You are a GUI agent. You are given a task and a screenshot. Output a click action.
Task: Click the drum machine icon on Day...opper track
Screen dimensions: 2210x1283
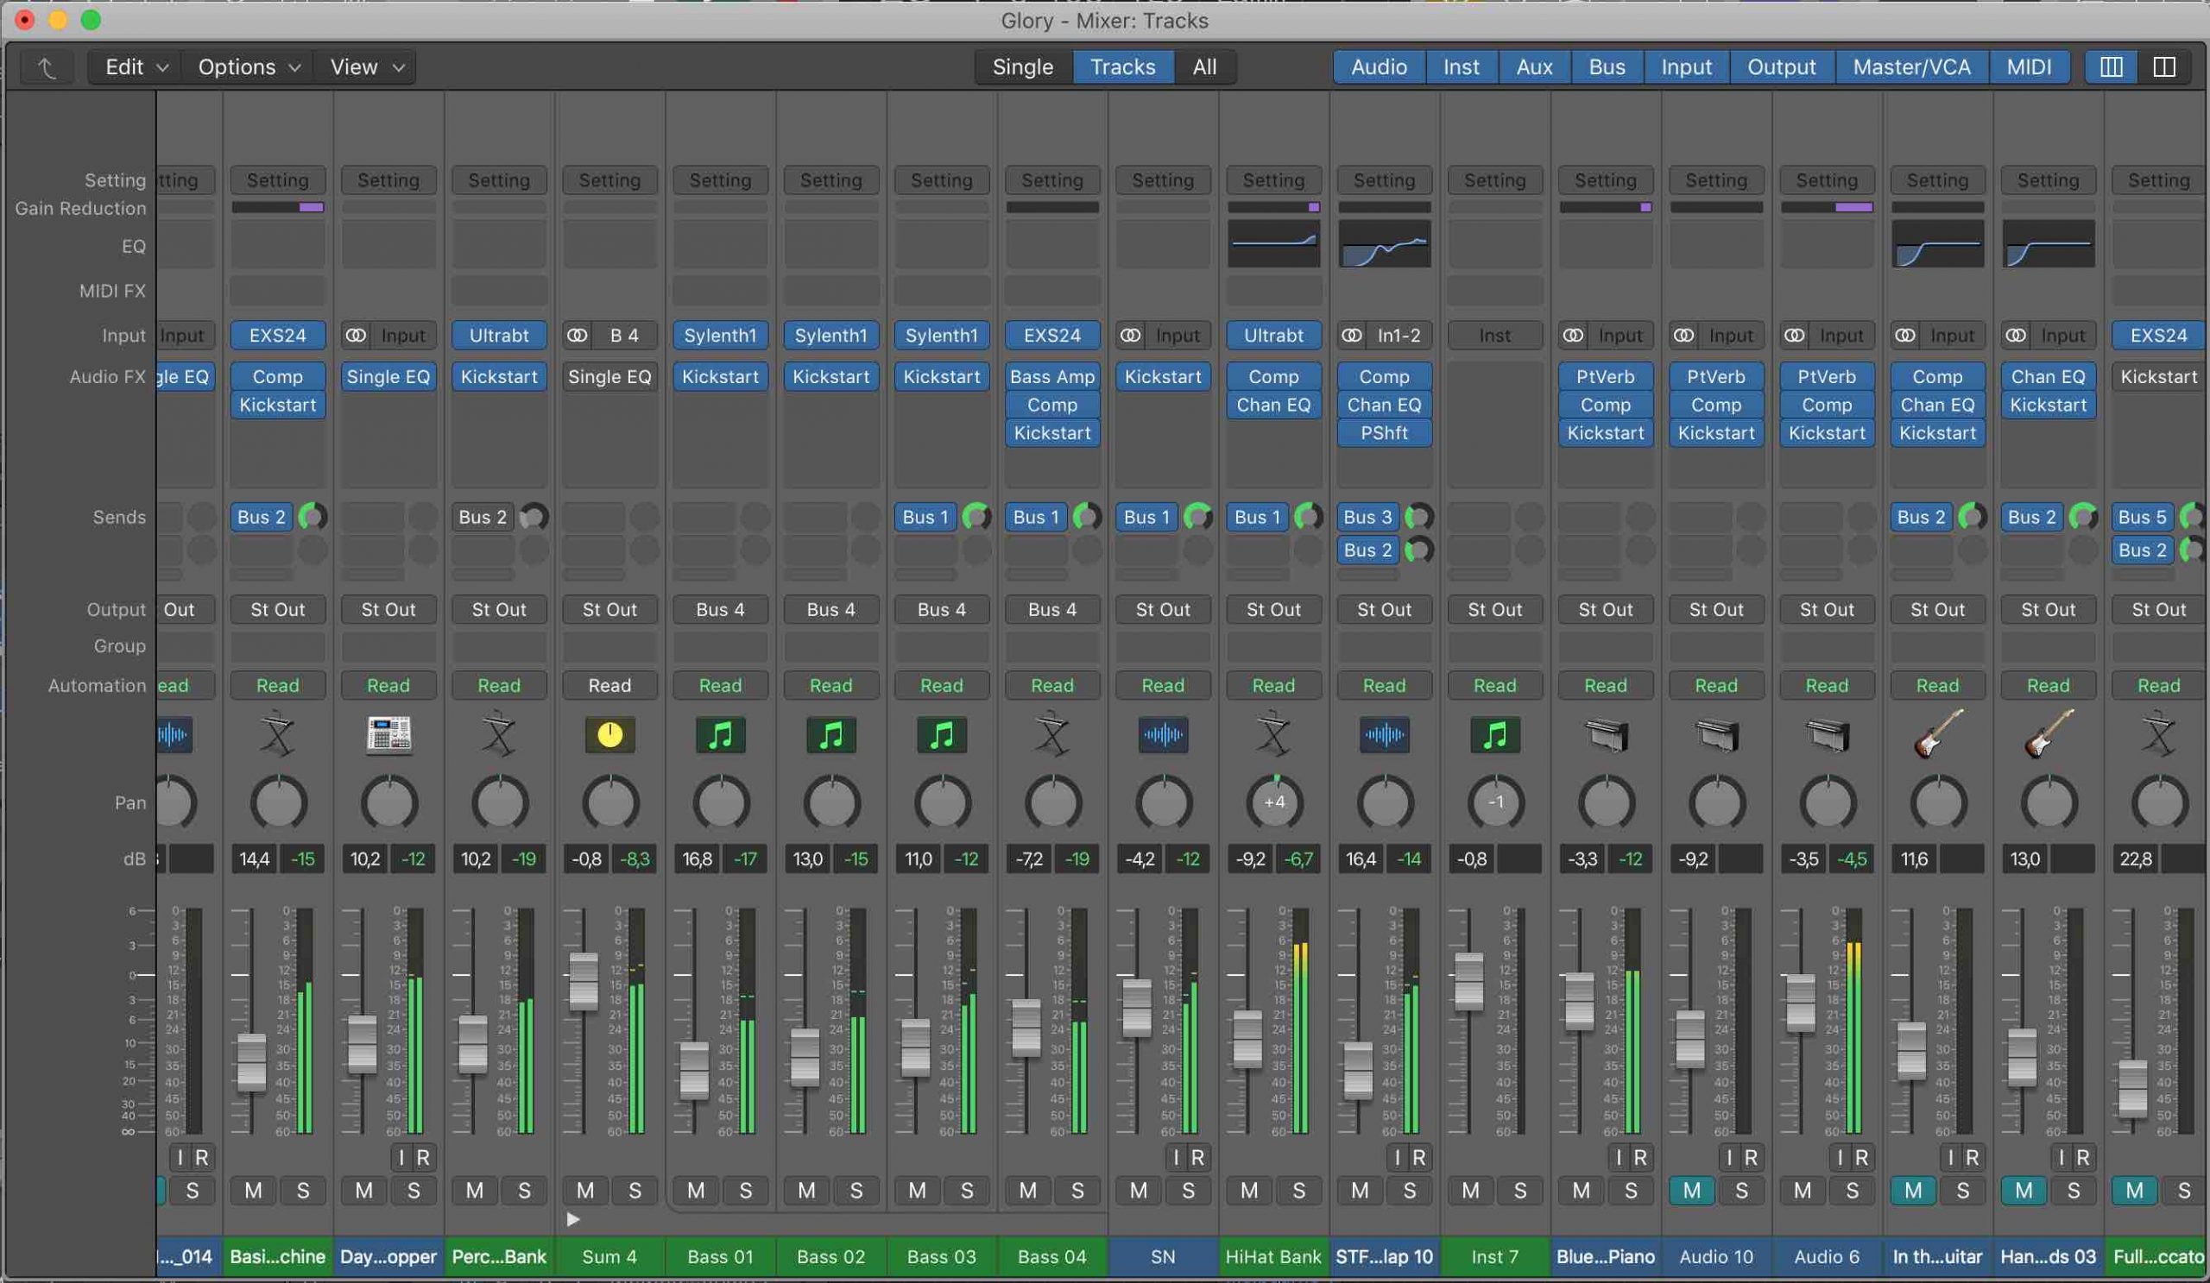[388, 734]
